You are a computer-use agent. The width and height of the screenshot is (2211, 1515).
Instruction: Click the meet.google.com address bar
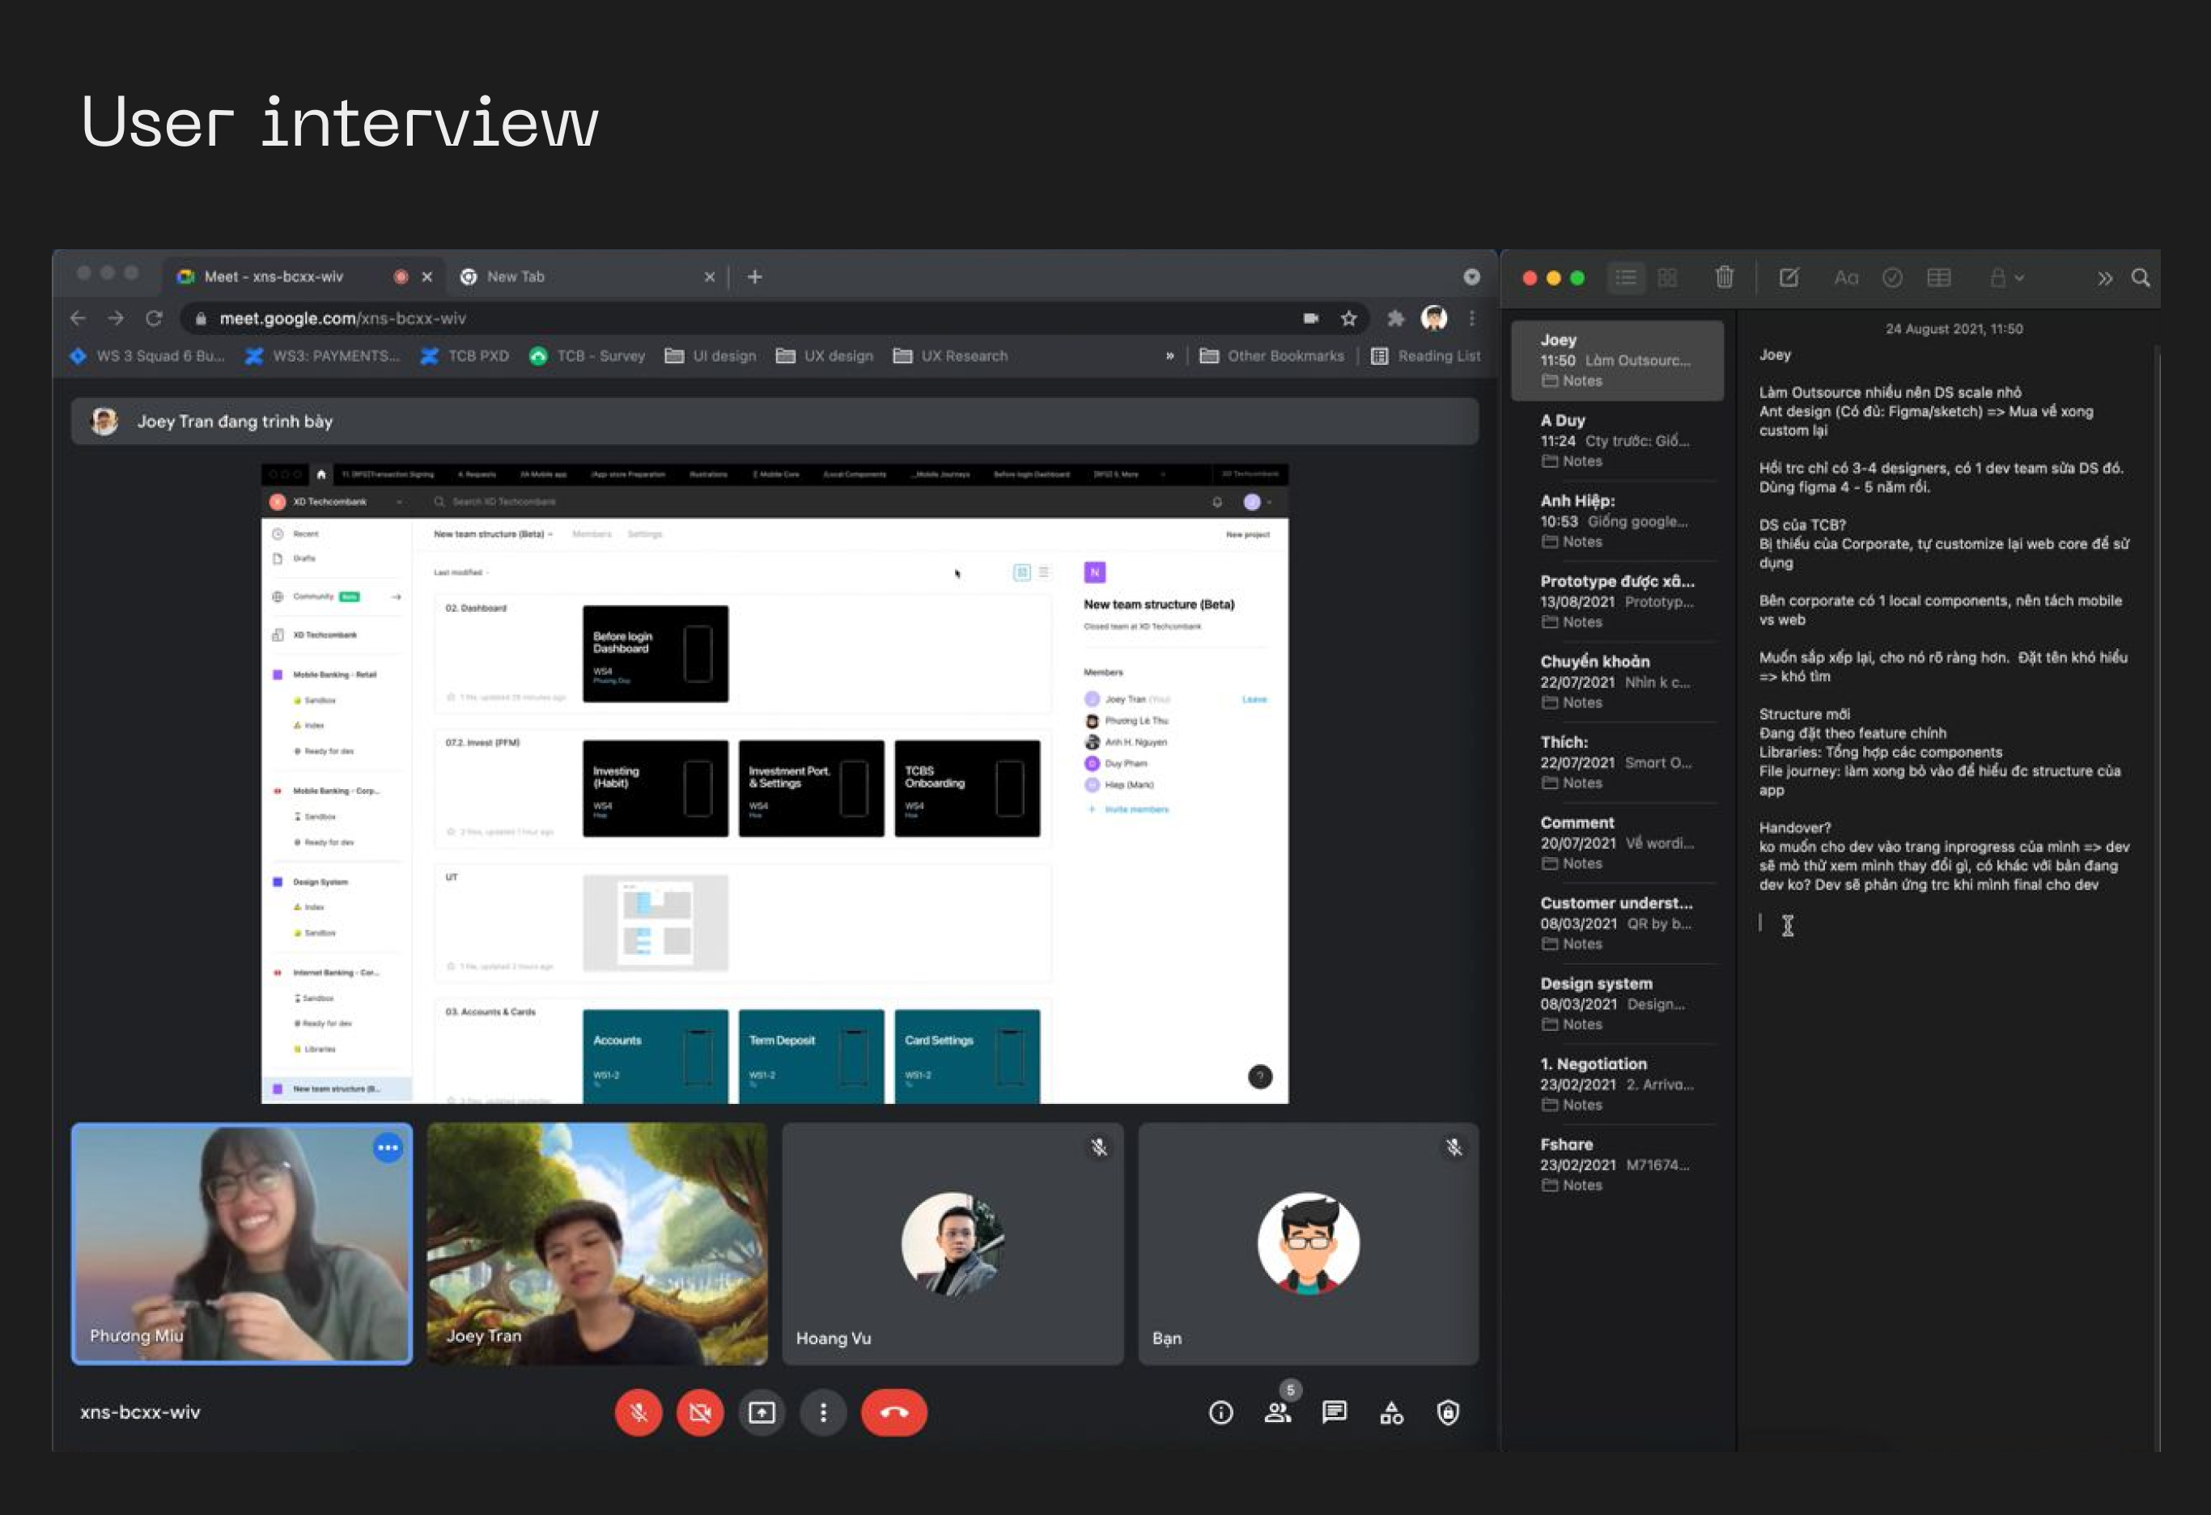742,318
